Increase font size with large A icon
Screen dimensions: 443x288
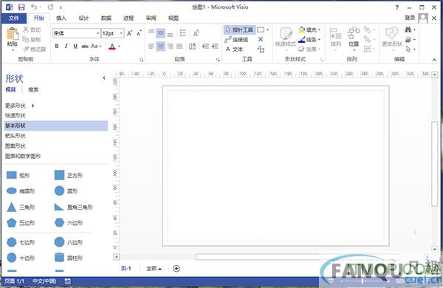pos(129,33)
